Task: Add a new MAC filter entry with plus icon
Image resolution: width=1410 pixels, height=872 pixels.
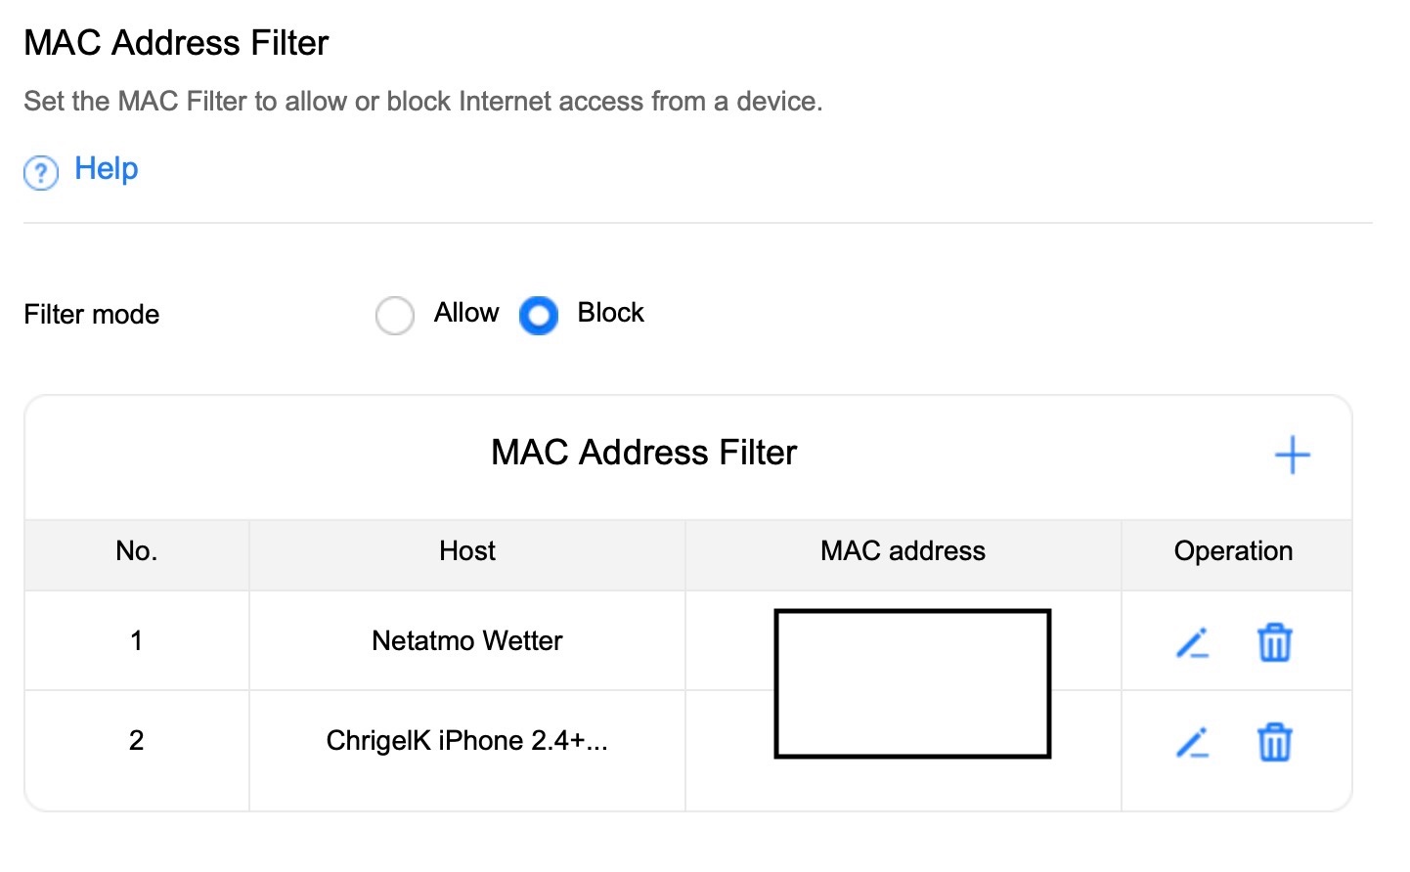Action: (1292, 456)
